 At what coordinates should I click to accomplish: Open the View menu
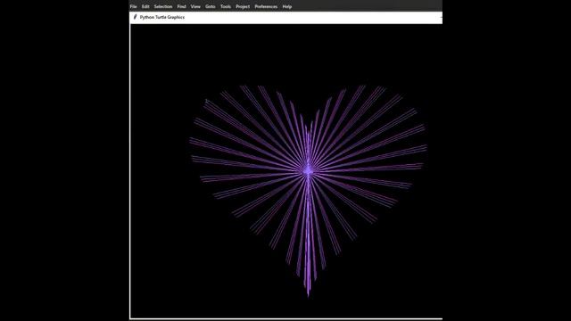point(195,6)
